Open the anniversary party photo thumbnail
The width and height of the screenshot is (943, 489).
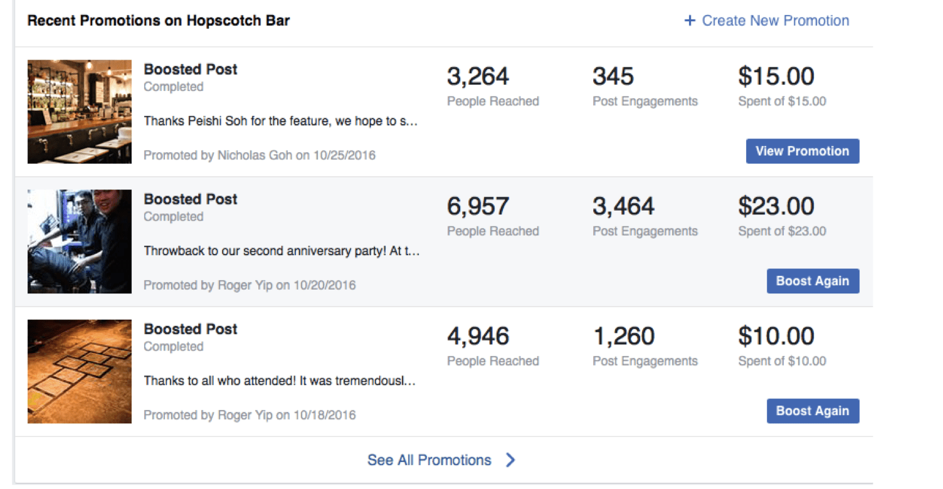(x=80, y=241)
